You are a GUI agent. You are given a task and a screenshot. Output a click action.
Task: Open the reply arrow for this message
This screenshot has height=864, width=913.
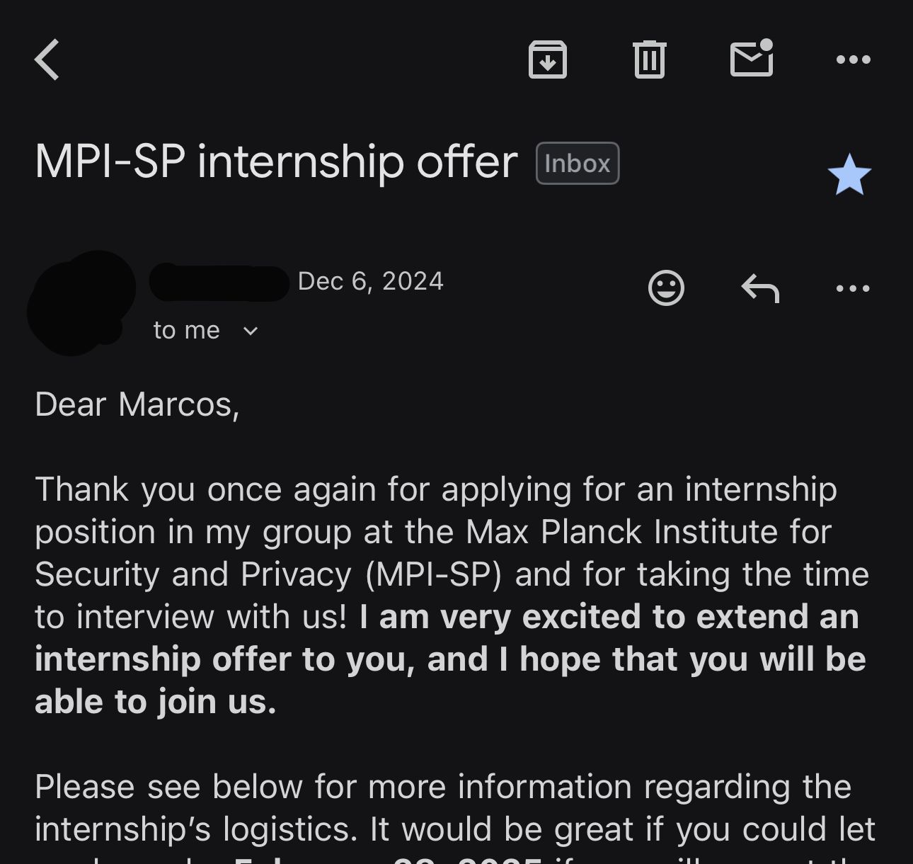[761, 288]
